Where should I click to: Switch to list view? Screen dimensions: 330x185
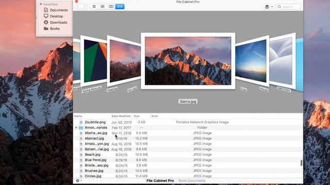click(103, 7)
